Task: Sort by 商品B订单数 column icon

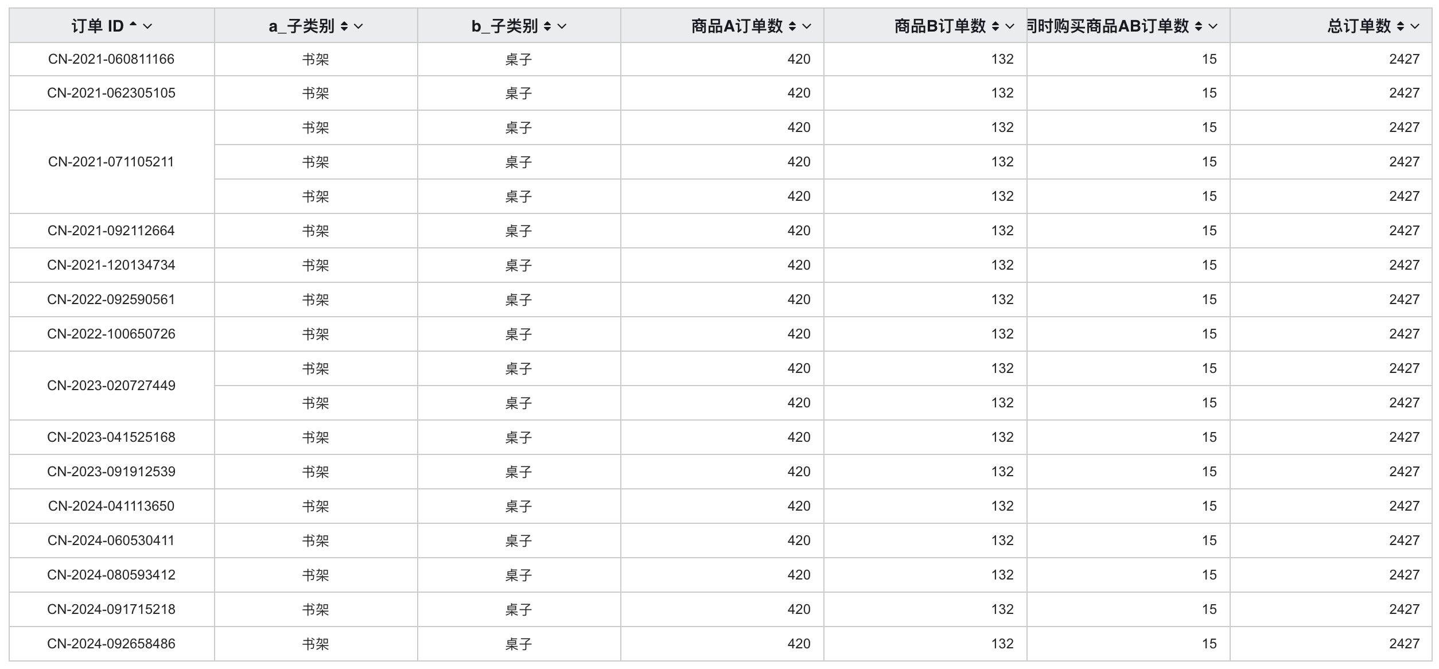Action: coord(995,26)
